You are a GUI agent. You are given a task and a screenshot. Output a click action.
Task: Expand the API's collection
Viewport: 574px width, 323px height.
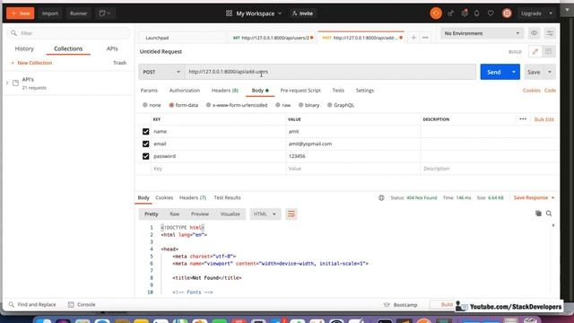pyautogui.click(x=7, y=83)
